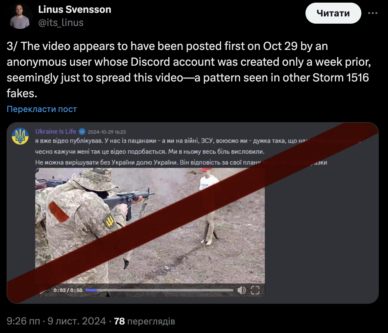Open the Ukraine Is Life username

point(56,131)
